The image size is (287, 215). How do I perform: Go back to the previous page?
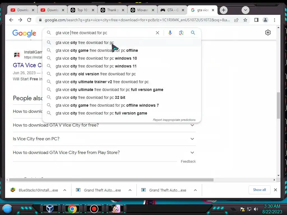pyautogui.click(x=11, y=20)
